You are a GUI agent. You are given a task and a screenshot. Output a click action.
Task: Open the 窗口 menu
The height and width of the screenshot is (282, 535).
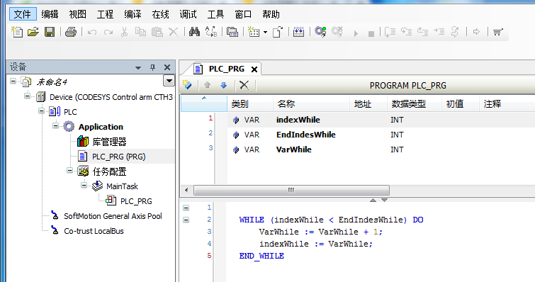243,14
